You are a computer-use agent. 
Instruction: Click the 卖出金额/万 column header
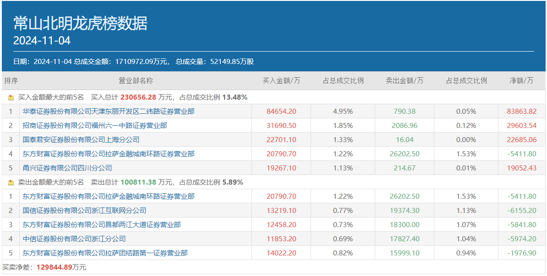click(x=405, y=81)
